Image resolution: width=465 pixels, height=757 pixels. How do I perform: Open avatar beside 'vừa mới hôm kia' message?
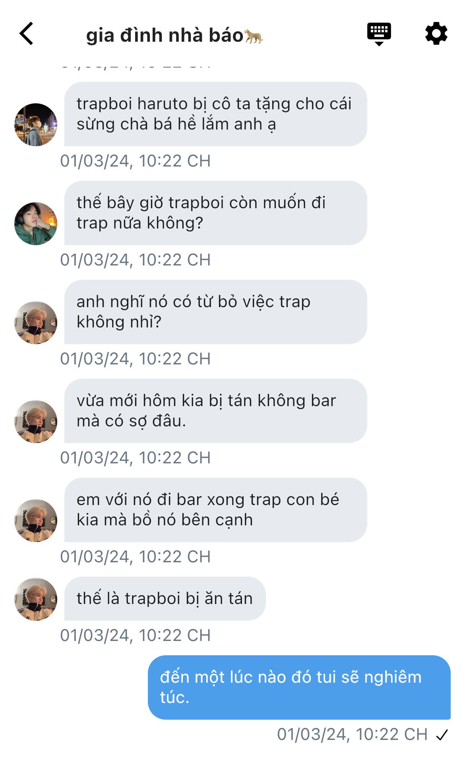36,422
